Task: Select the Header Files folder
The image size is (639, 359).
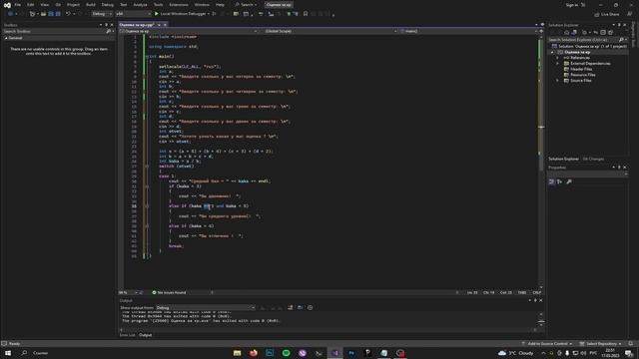Action: pos(581,69)
